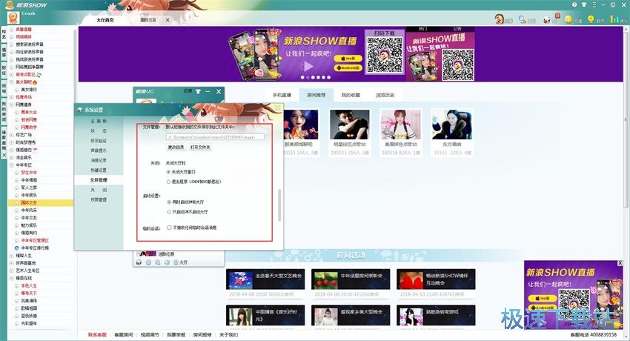Click the panda icon at bottom of UC window
Screen dimensions: 630x341
(139, 262)
